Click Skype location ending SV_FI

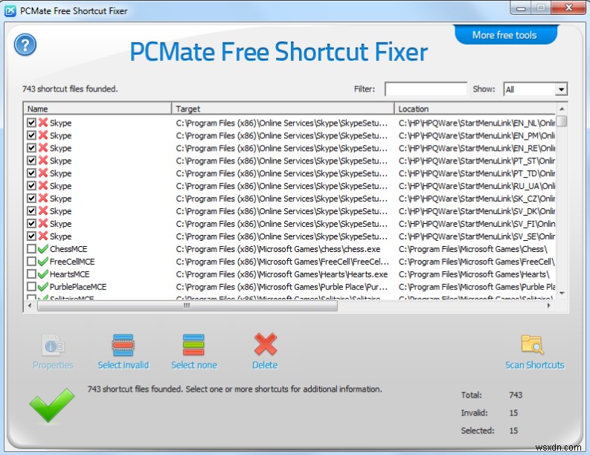[477, 224]
